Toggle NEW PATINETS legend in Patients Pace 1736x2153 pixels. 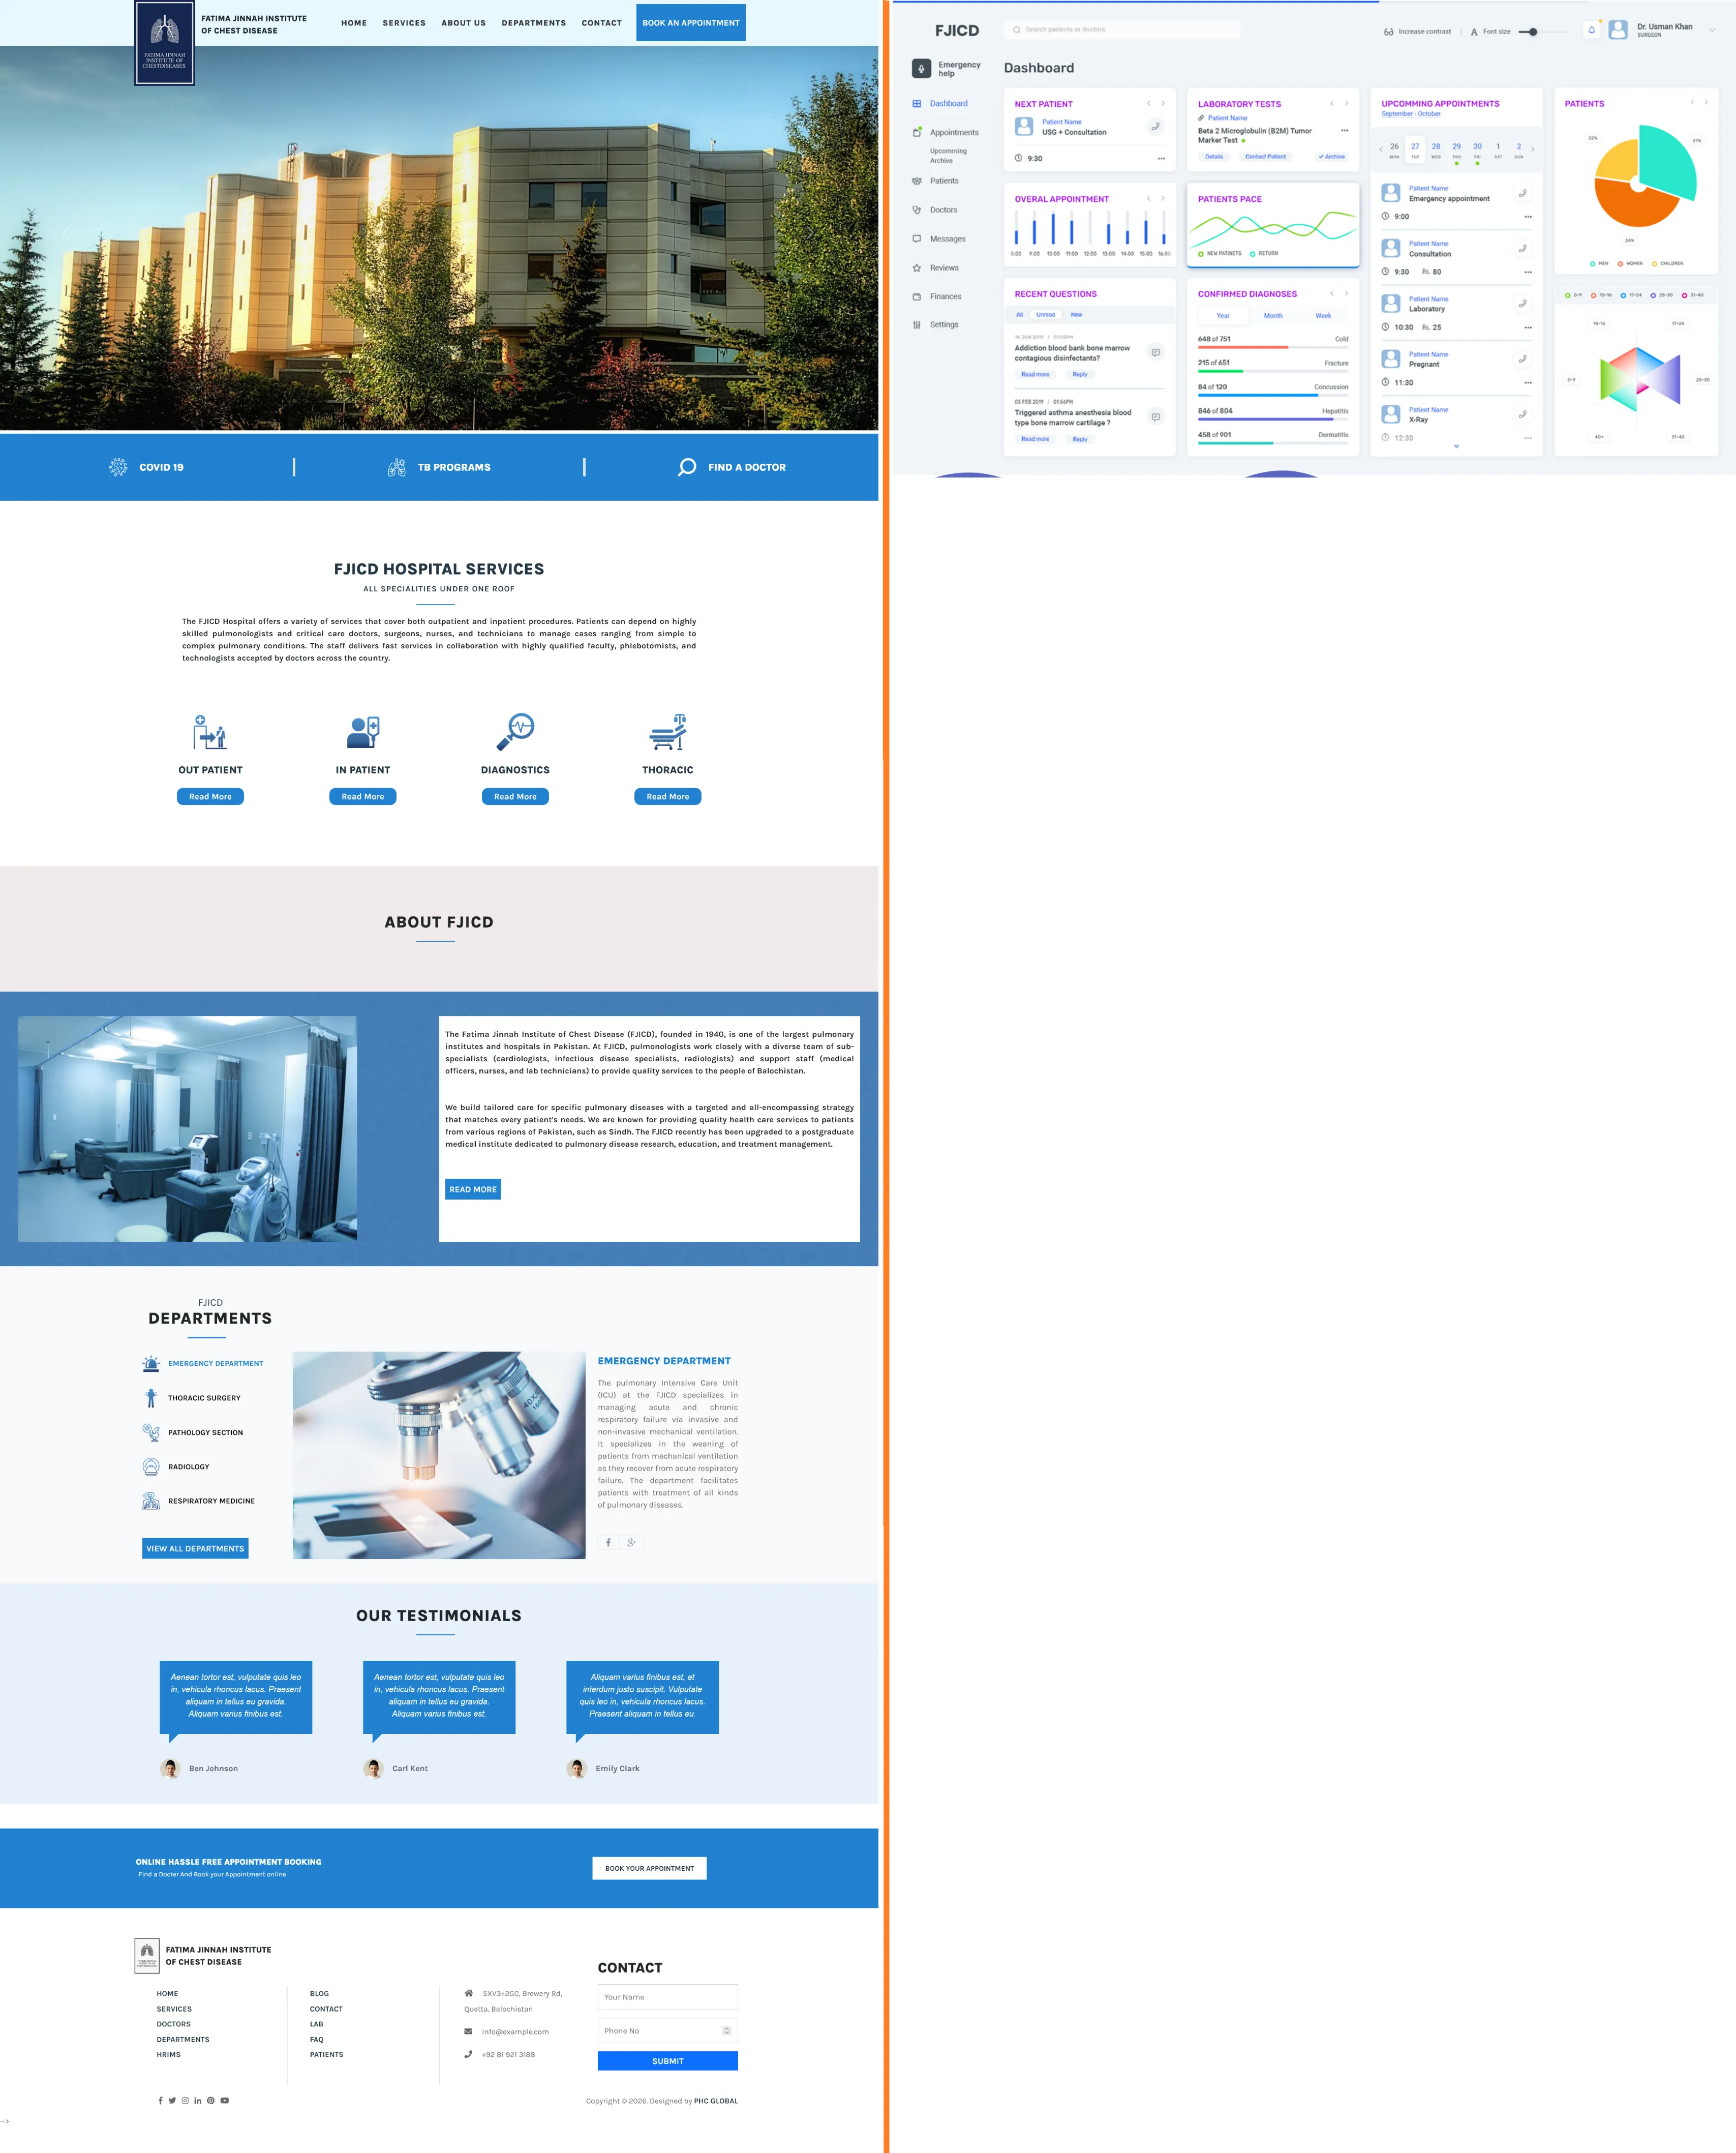tap(1219, 254)
